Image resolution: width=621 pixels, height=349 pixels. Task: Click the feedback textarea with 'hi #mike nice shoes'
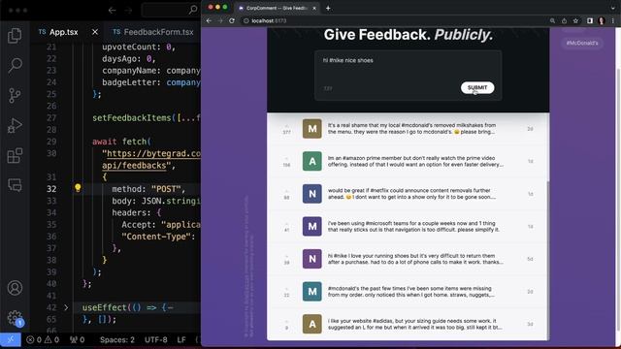408,76
